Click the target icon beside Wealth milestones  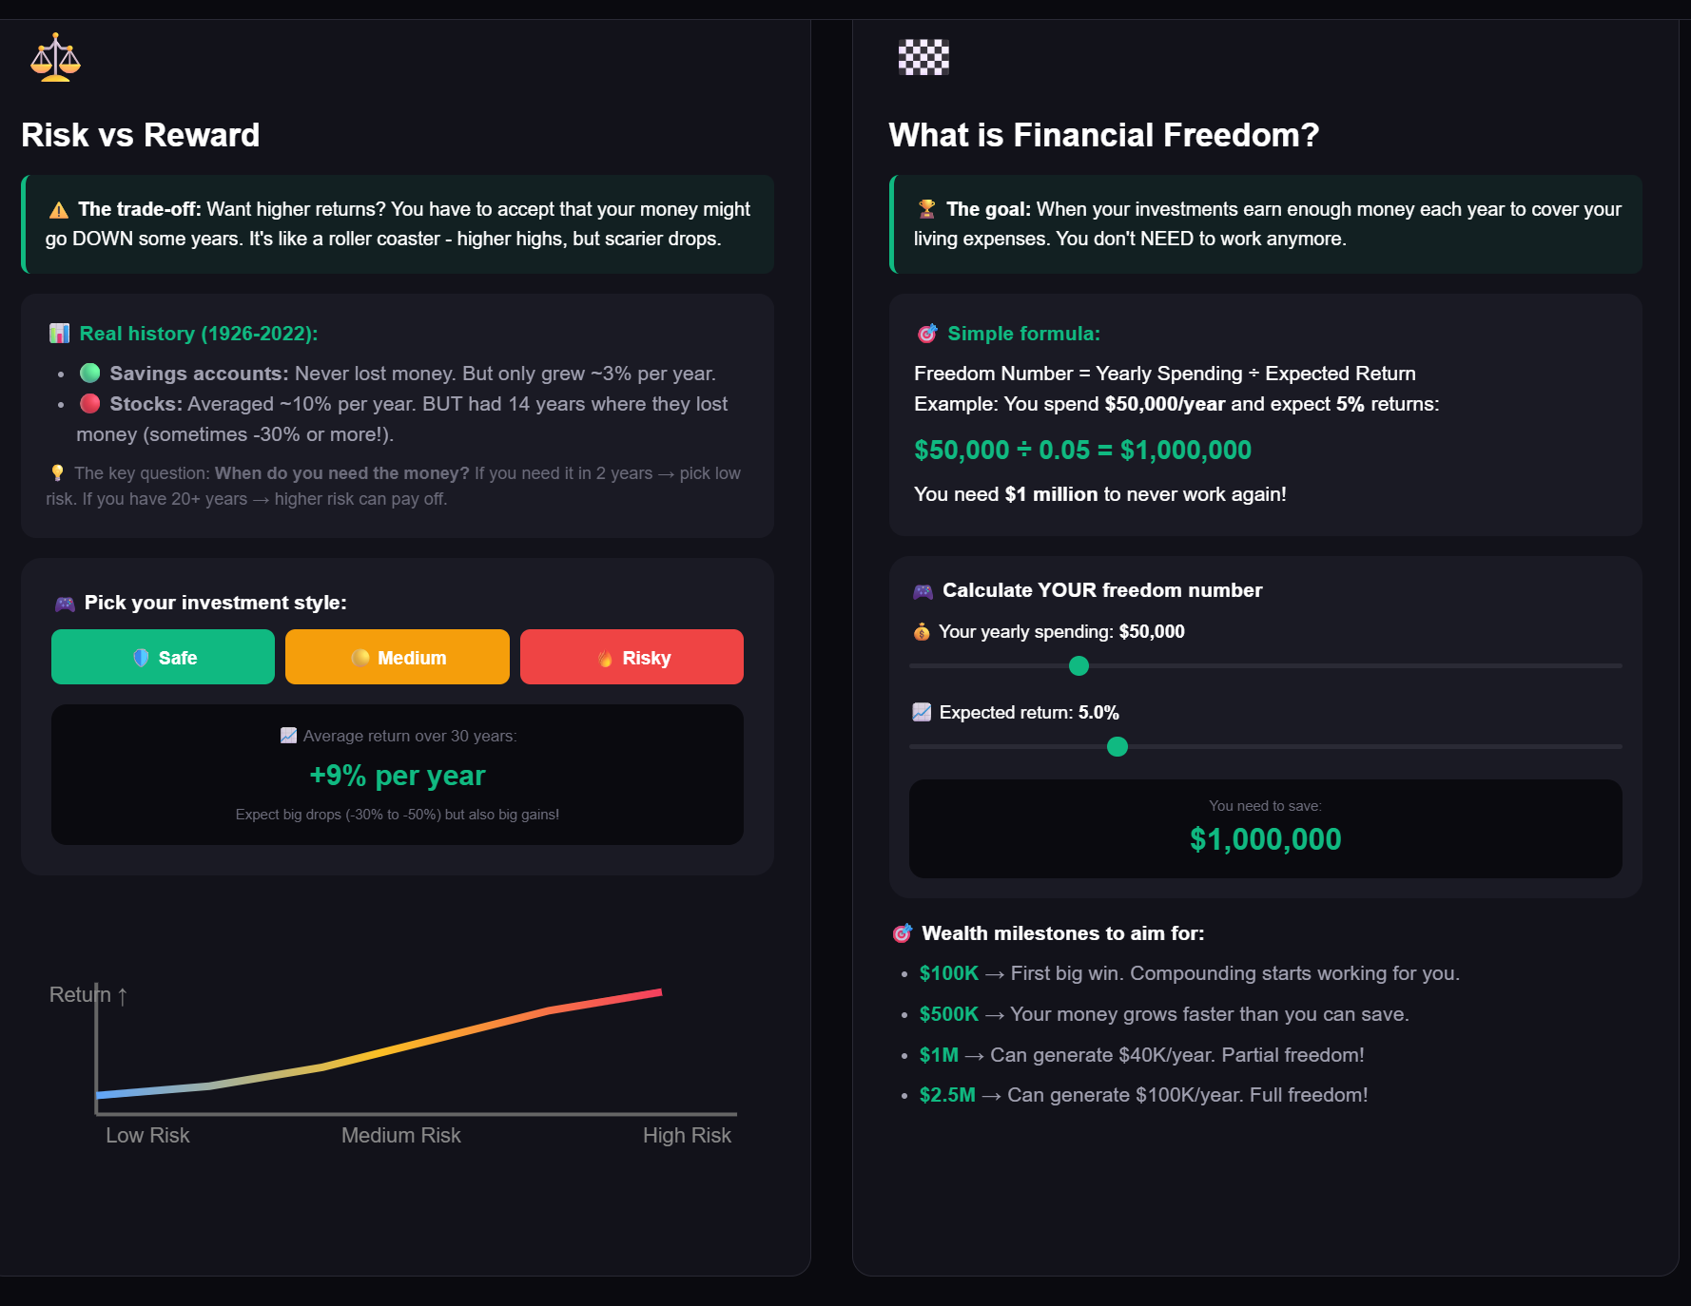point(902,933)
